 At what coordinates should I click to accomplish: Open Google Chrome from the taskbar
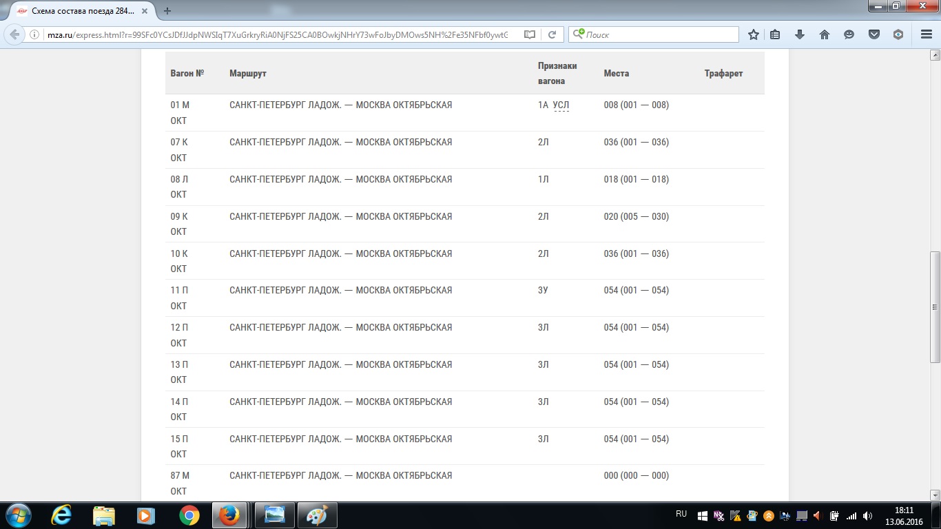pos(189,515)
